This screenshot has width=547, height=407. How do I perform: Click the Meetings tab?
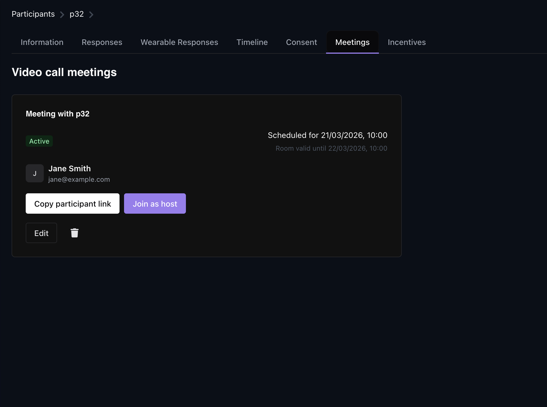(x=352, y=42)
